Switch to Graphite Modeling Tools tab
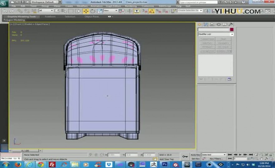Image resolution: width=275 pixels, height=168 pixels. (x=22, y=16)
